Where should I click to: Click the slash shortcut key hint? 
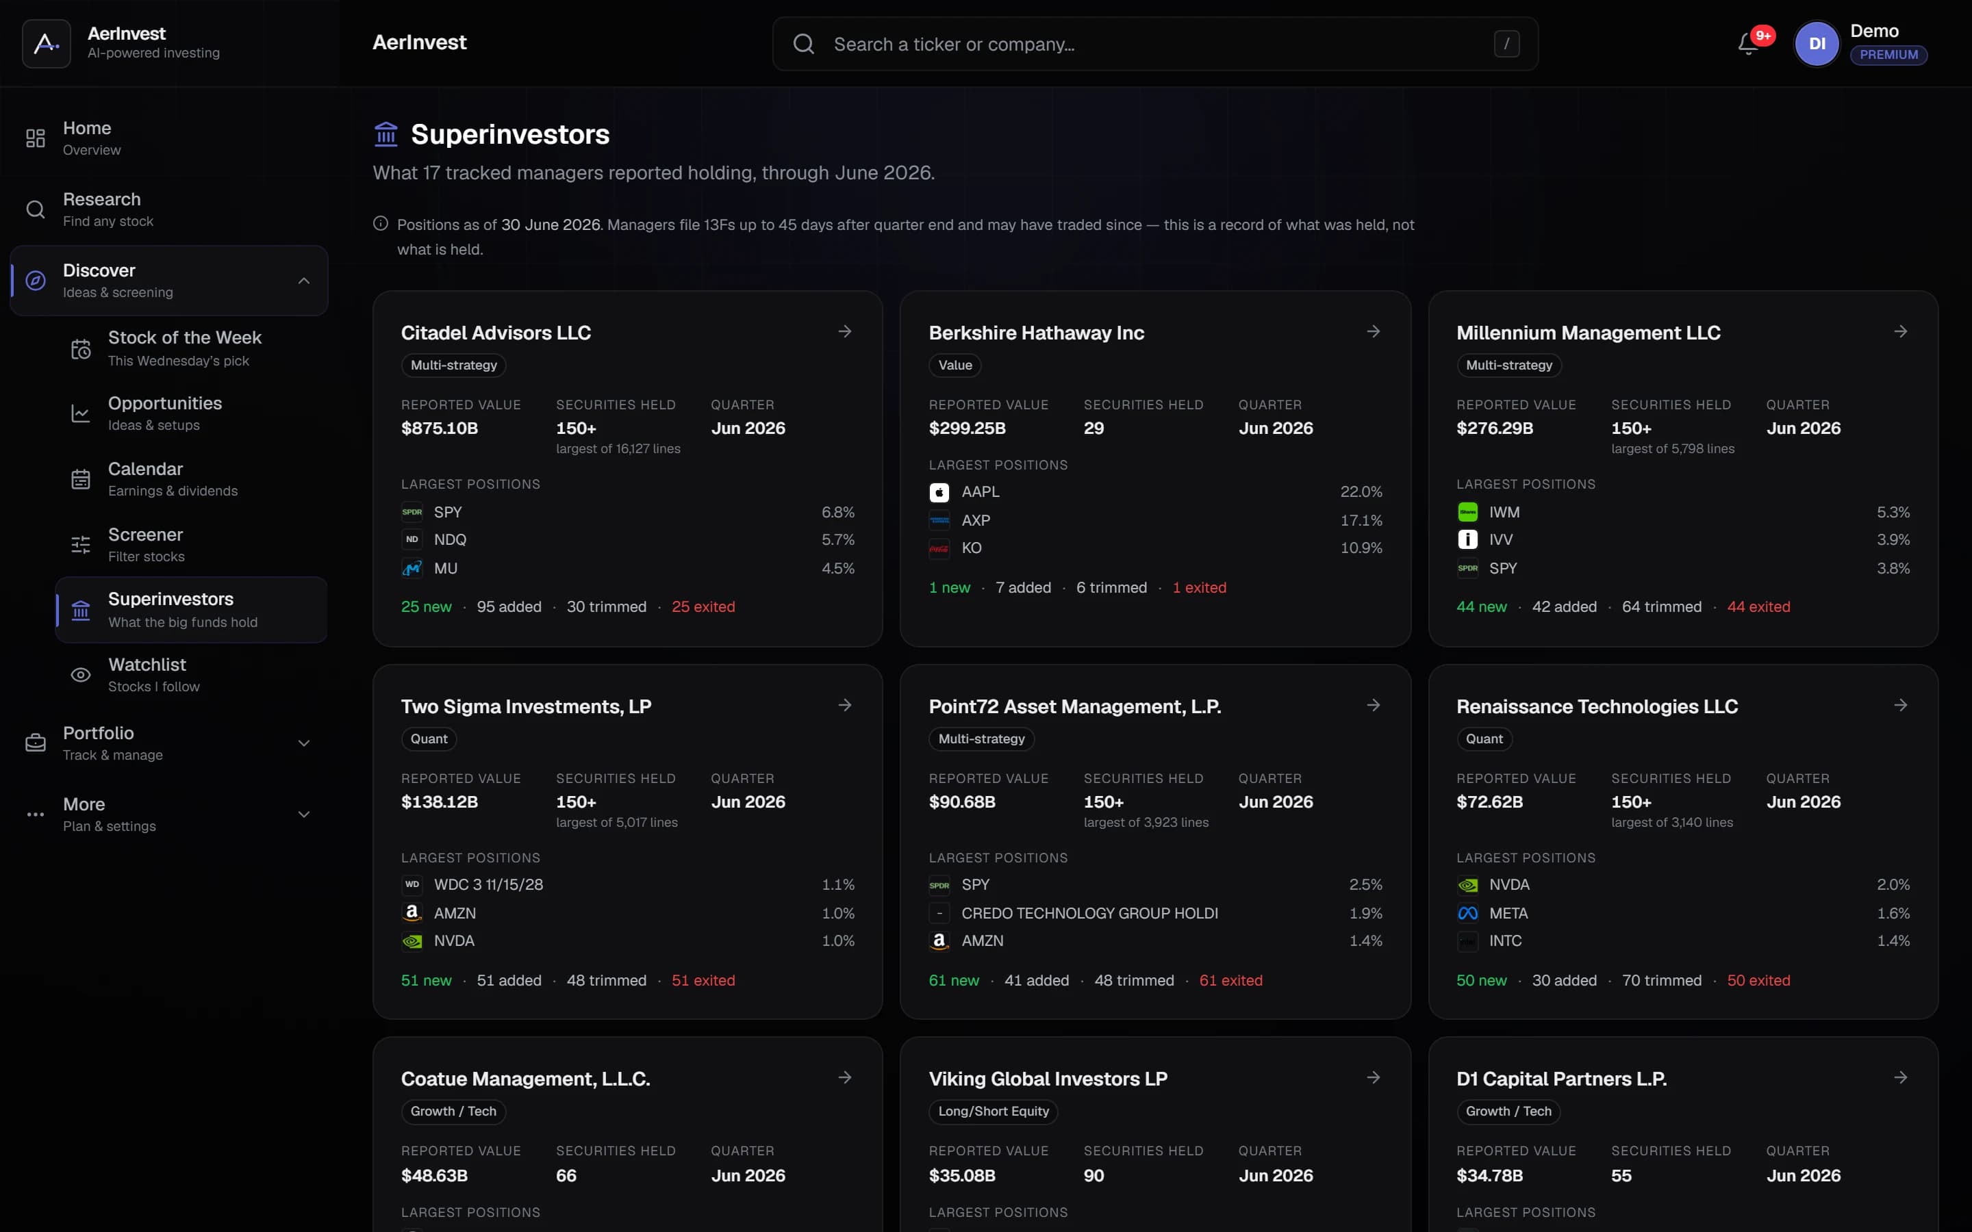[x=1506, y=44]
